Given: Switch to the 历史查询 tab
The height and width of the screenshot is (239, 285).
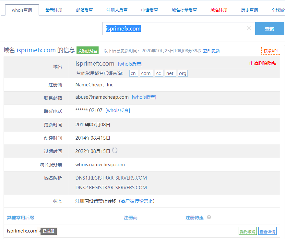Looking at the screenshot, I should point(249,10).
